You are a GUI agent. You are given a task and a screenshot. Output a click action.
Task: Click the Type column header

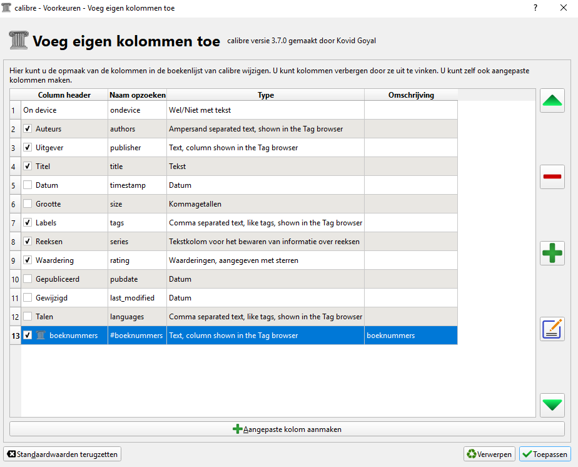[x=266, y=95]
